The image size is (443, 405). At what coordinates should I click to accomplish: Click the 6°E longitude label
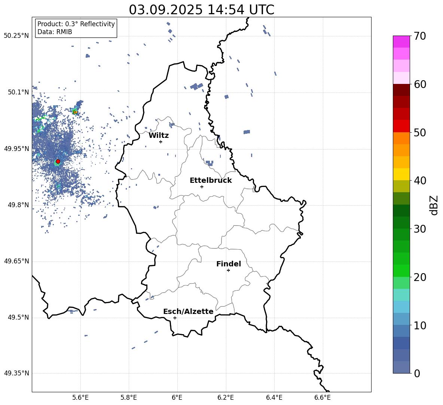pos(177,398)
